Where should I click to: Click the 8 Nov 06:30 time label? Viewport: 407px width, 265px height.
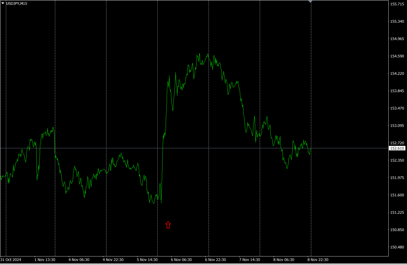point(284,260)
